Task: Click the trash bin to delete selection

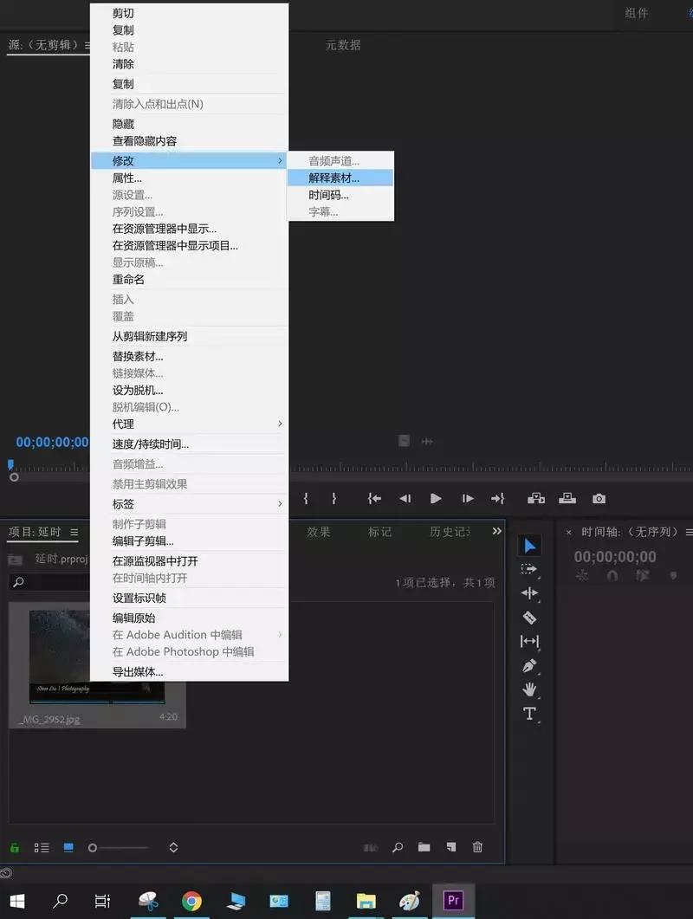Action: (x=477, y=847)
